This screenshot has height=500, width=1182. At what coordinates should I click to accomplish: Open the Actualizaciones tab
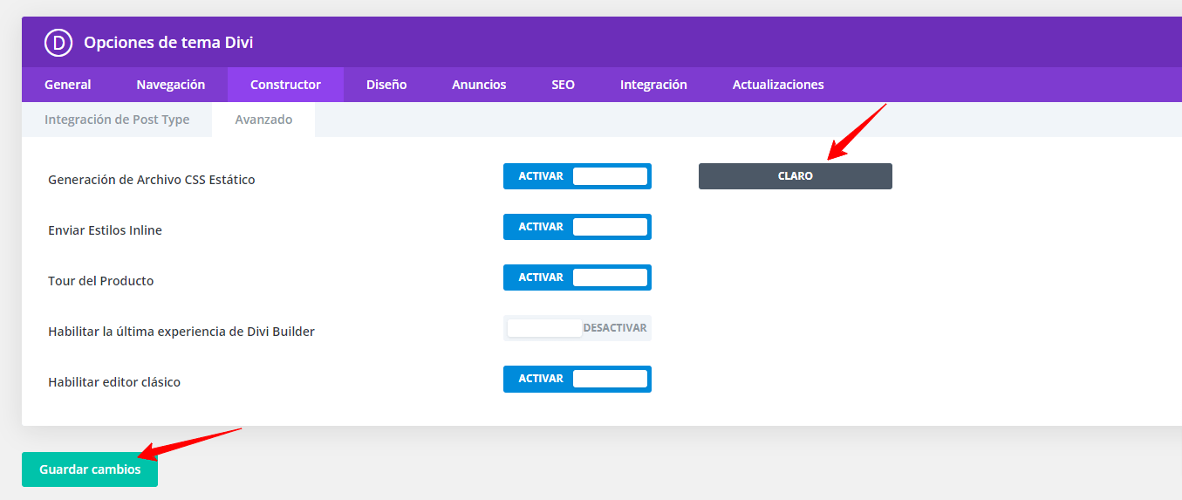pos(778,85)
